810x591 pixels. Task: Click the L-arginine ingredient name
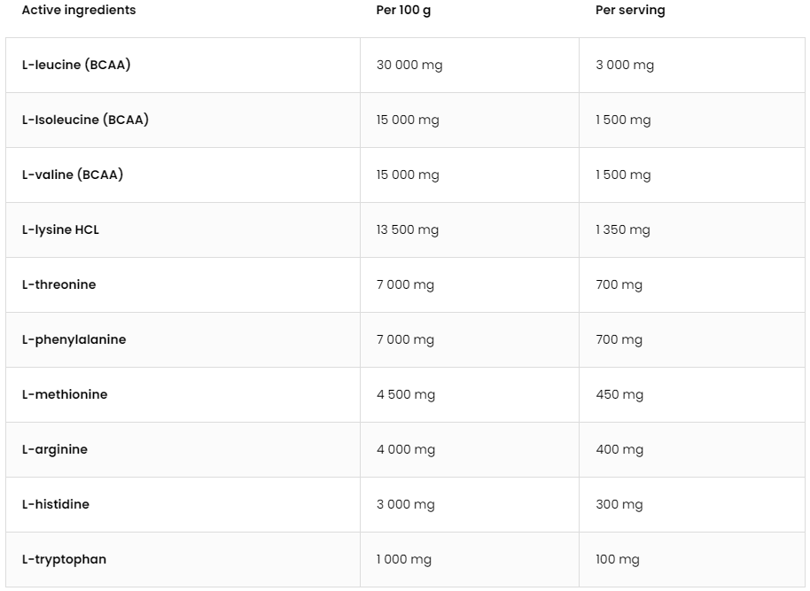coord(55,449)
